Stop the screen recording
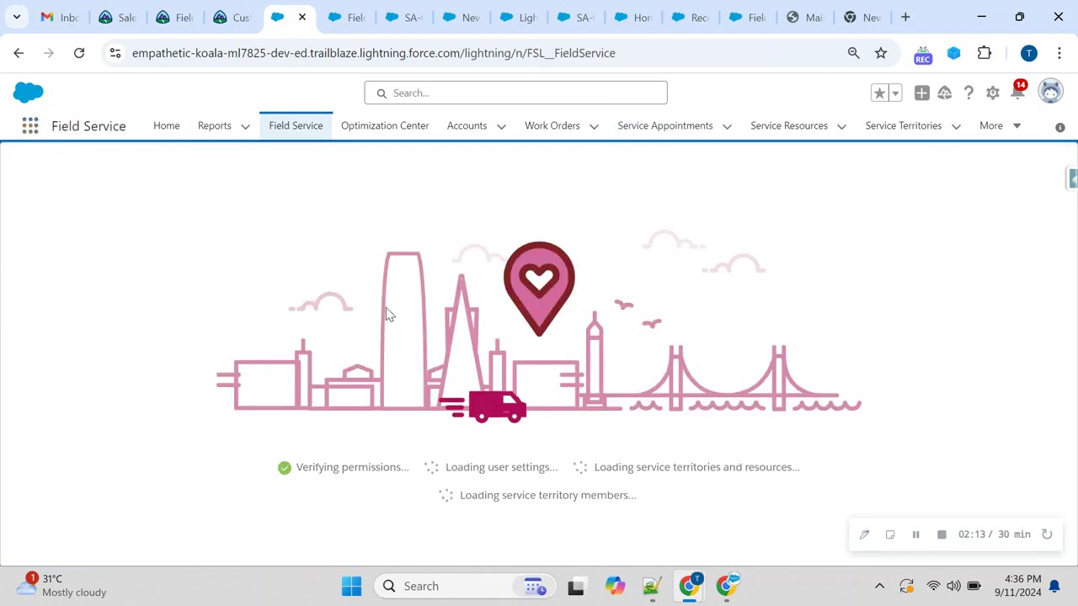The width and height of the screenshot is (1078, 606). pyautogui.click(x=942, y=534)
